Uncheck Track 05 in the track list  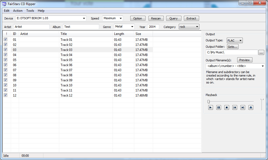pos(5,60)
